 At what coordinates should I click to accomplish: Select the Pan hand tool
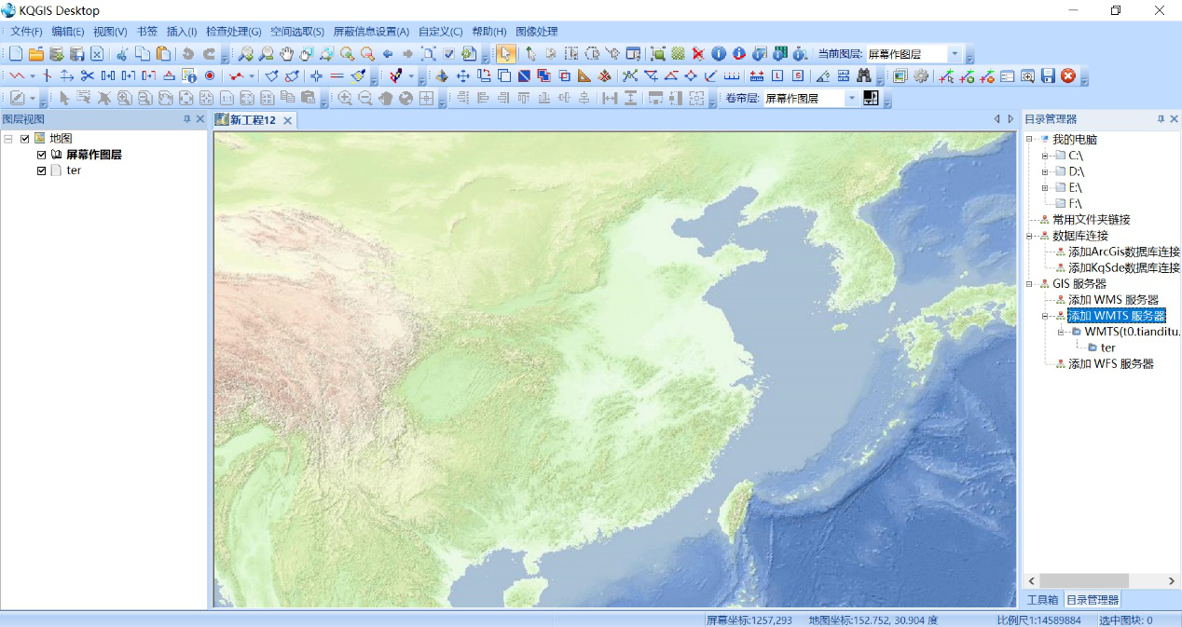(x=287, y=54)
